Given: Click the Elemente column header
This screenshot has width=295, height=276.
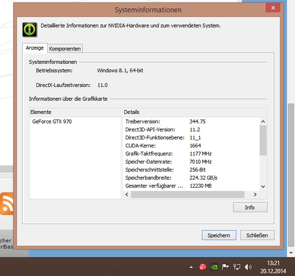Looking at the screenshot, I should click(x=76, y=112).
